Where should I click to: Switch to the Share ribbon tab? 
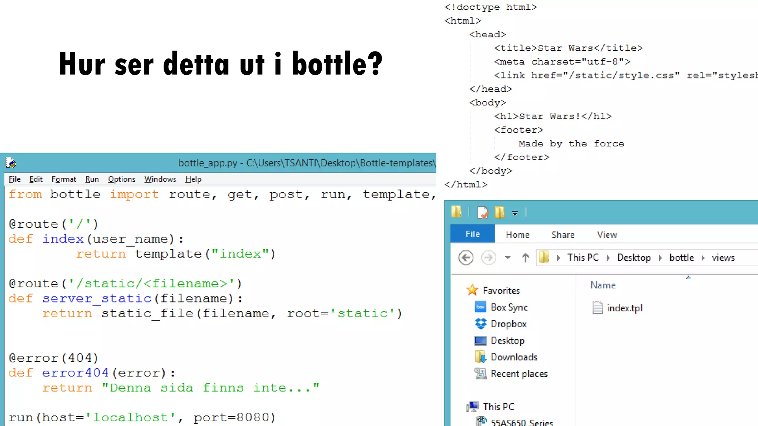pos(563,235)
